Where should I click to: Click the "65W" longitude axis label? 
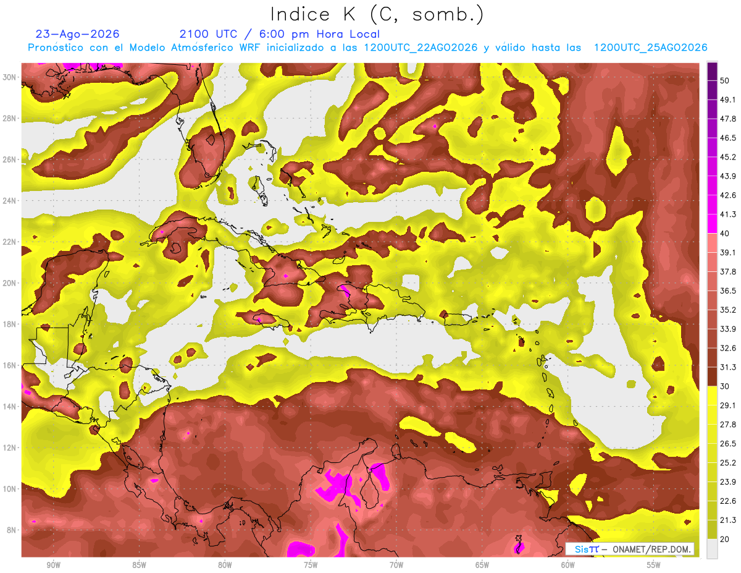coord(482,565)
